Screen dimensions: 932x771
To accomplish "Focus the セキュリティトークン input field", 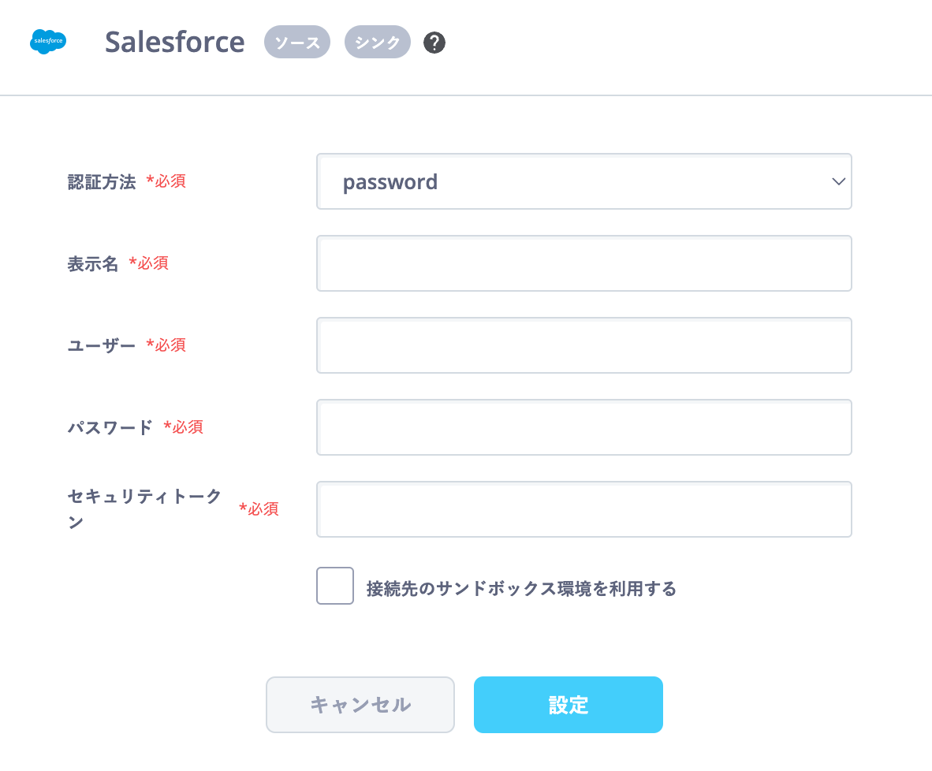I will [x=583, y=509].
